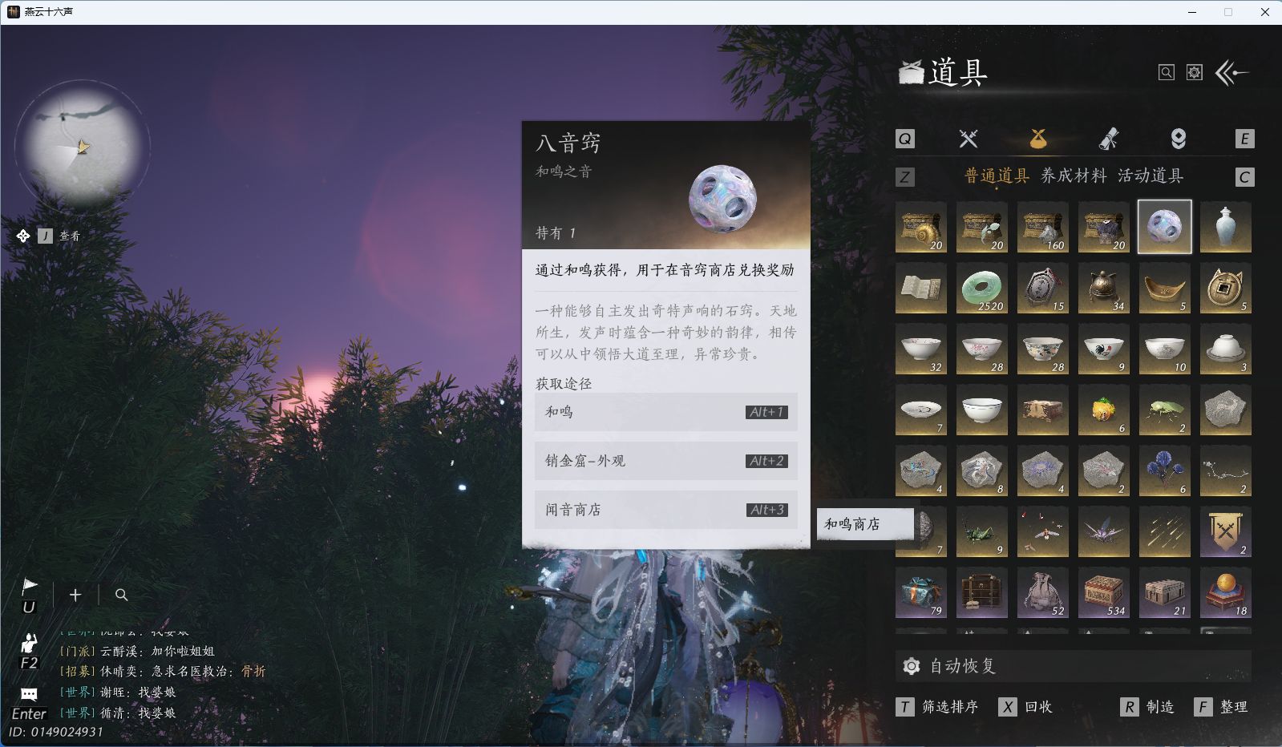The height and width of the screenshot is (747, 1282).
Task: Select the pouch items tab icon
Action: pyautogui.click(x=1038, y=139)
